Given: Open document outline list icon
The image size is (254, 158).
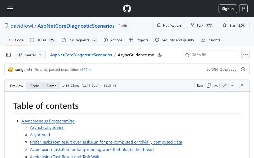Looking at the screenshot, I should pos(242,86).
